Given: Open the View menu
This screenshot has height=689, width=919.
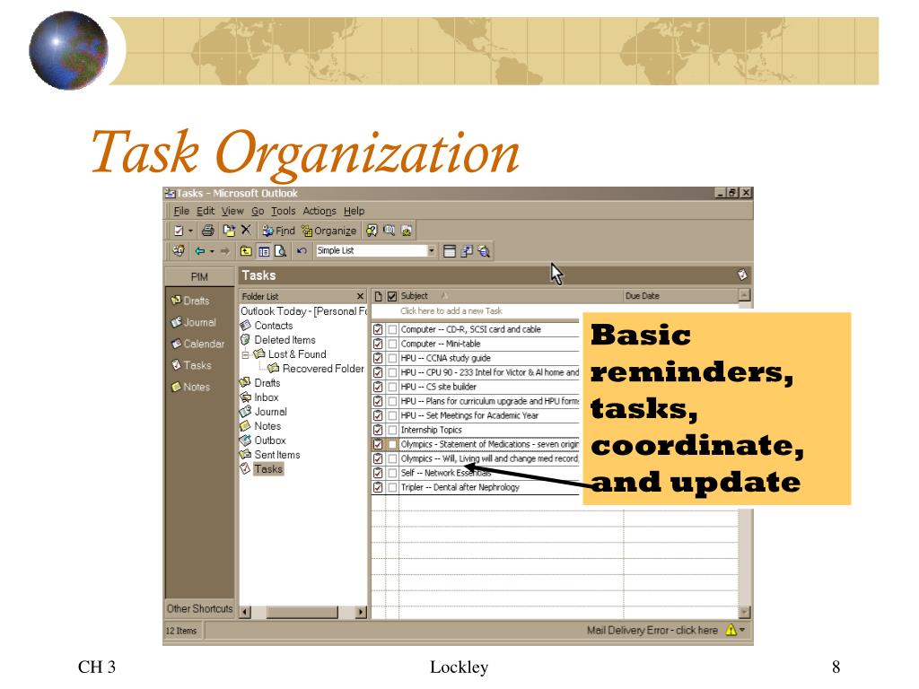Looking at the screenshot, I should [x=232, y=211].
